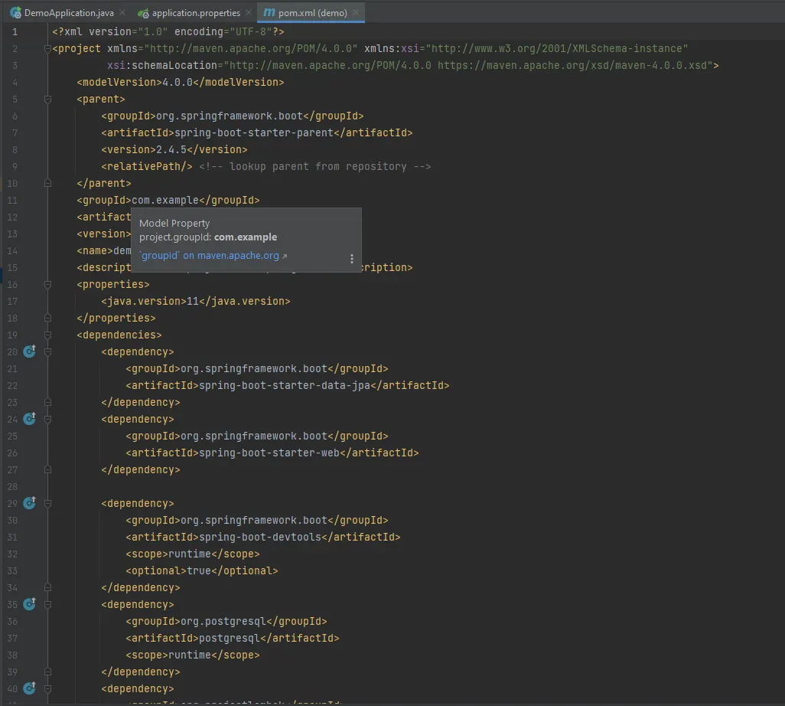Select the pom.xml (demo) tab
Image resolution: width=785 pixels, height=706 pixels.
click(312, 12)
